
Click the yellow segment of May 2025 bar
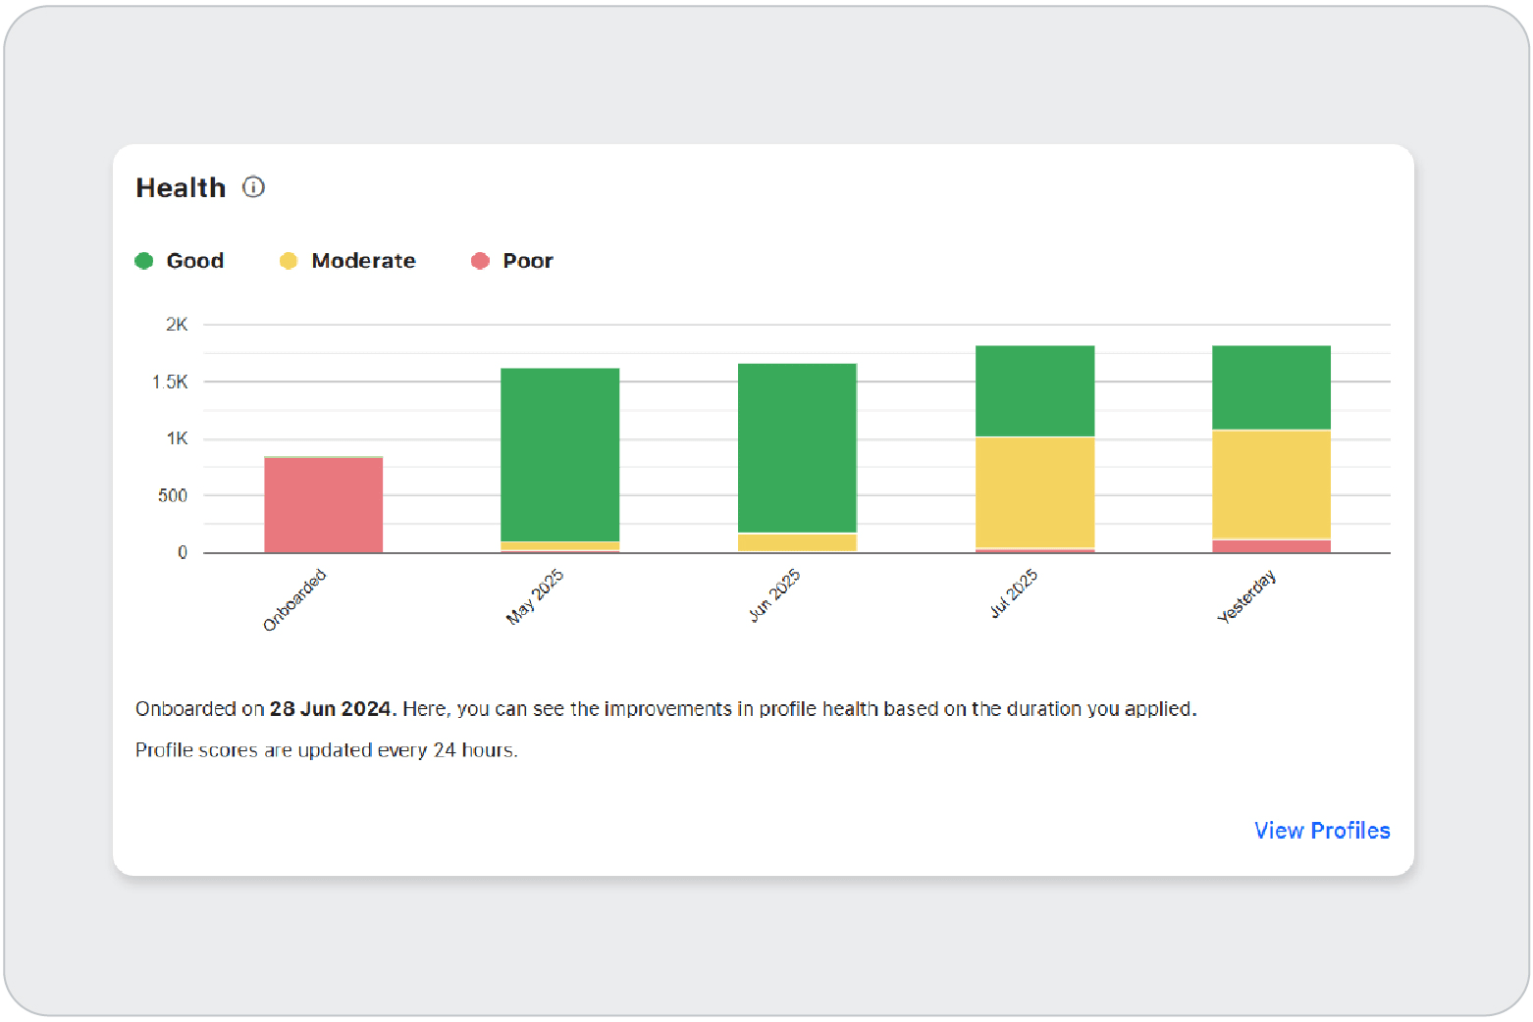(560, 545)
